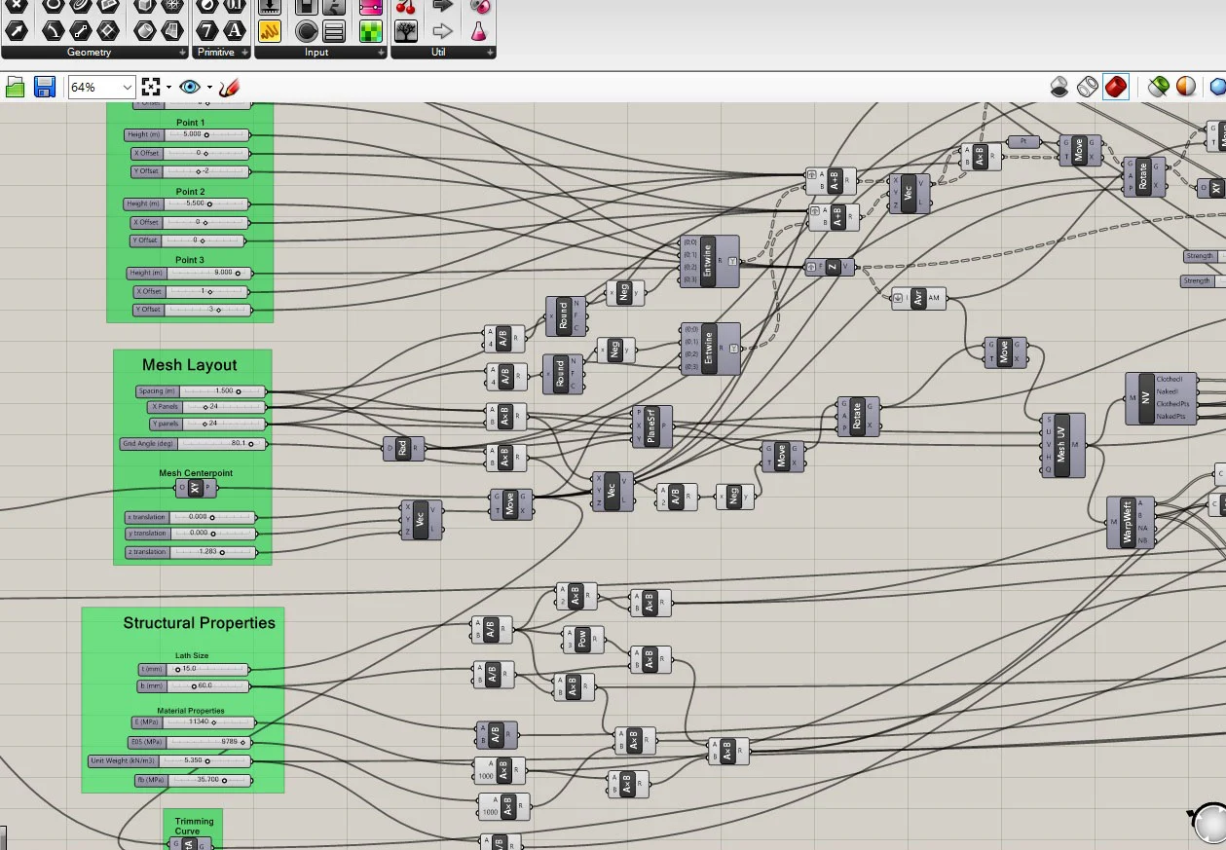This screenshot has width=1226, height=850.
Task: Select the pink flask Util icon
Action: point(478,31)
